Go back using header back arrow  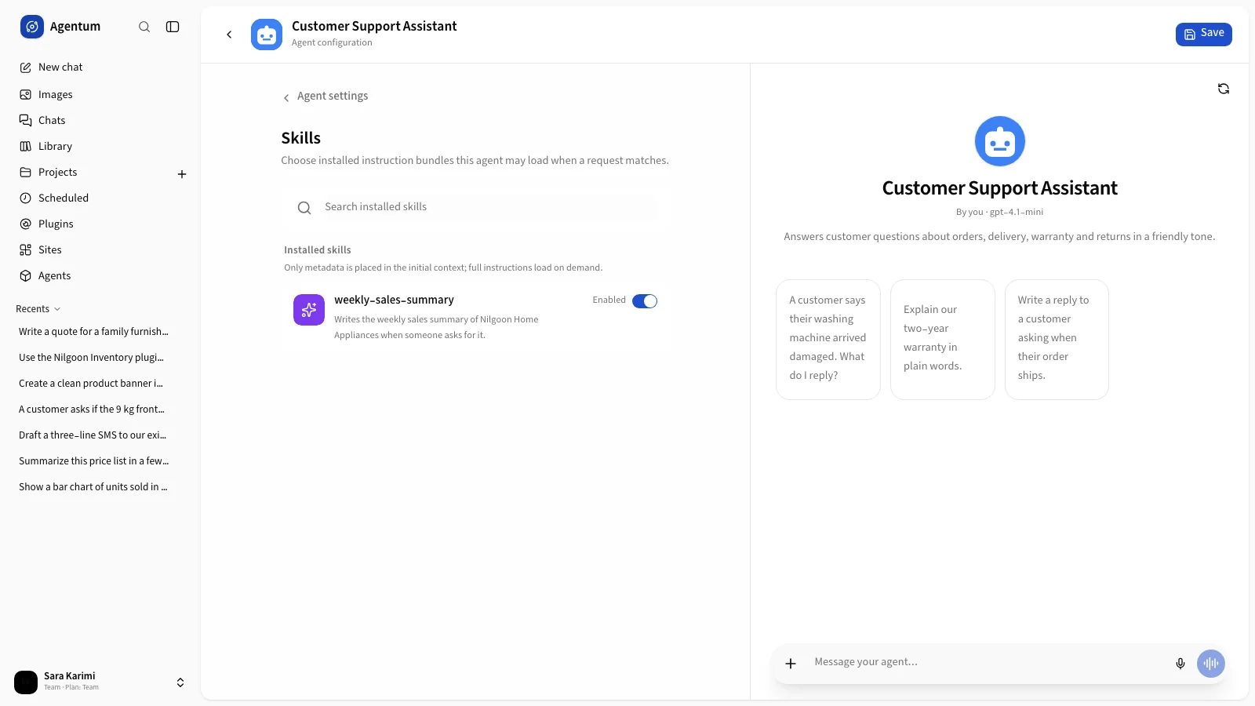229,35
